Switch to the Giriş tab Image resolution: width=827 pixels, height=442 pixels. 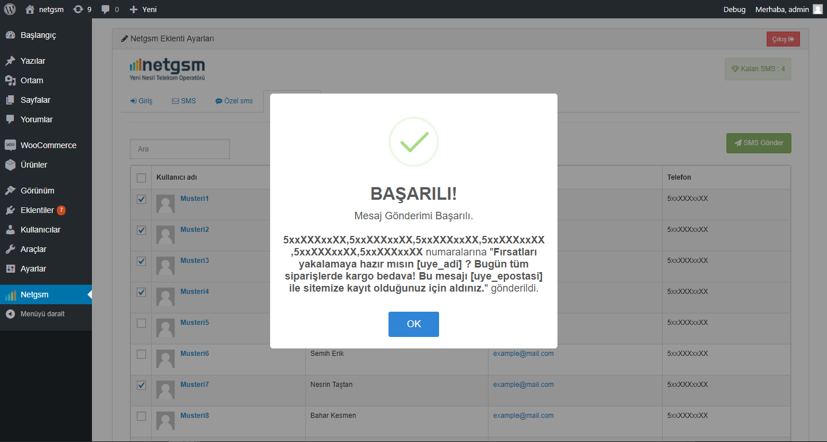141,101
